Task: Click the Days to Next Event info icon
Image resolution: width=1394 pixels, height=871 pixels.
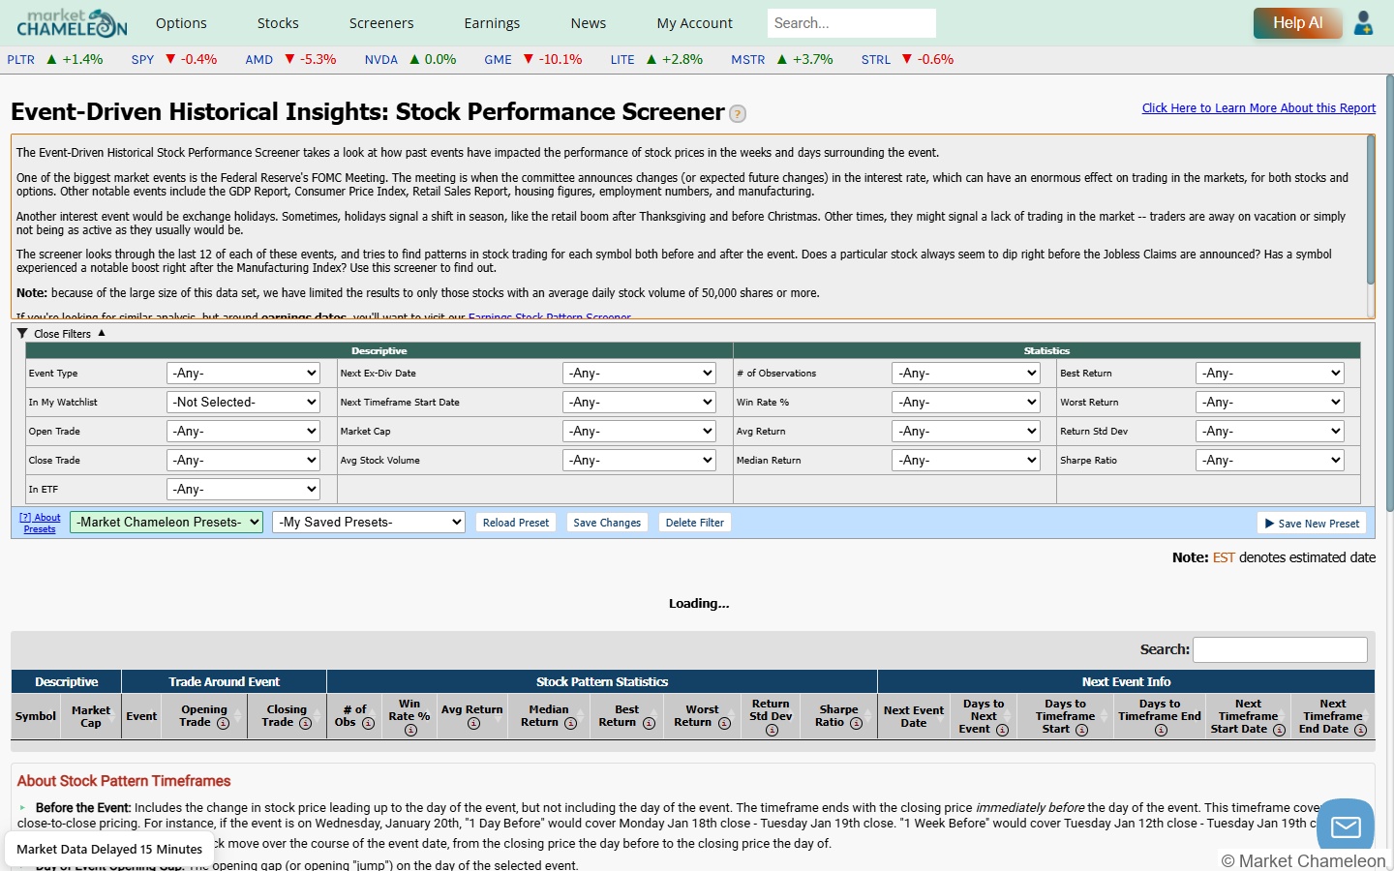Action: click(1002, 731)
